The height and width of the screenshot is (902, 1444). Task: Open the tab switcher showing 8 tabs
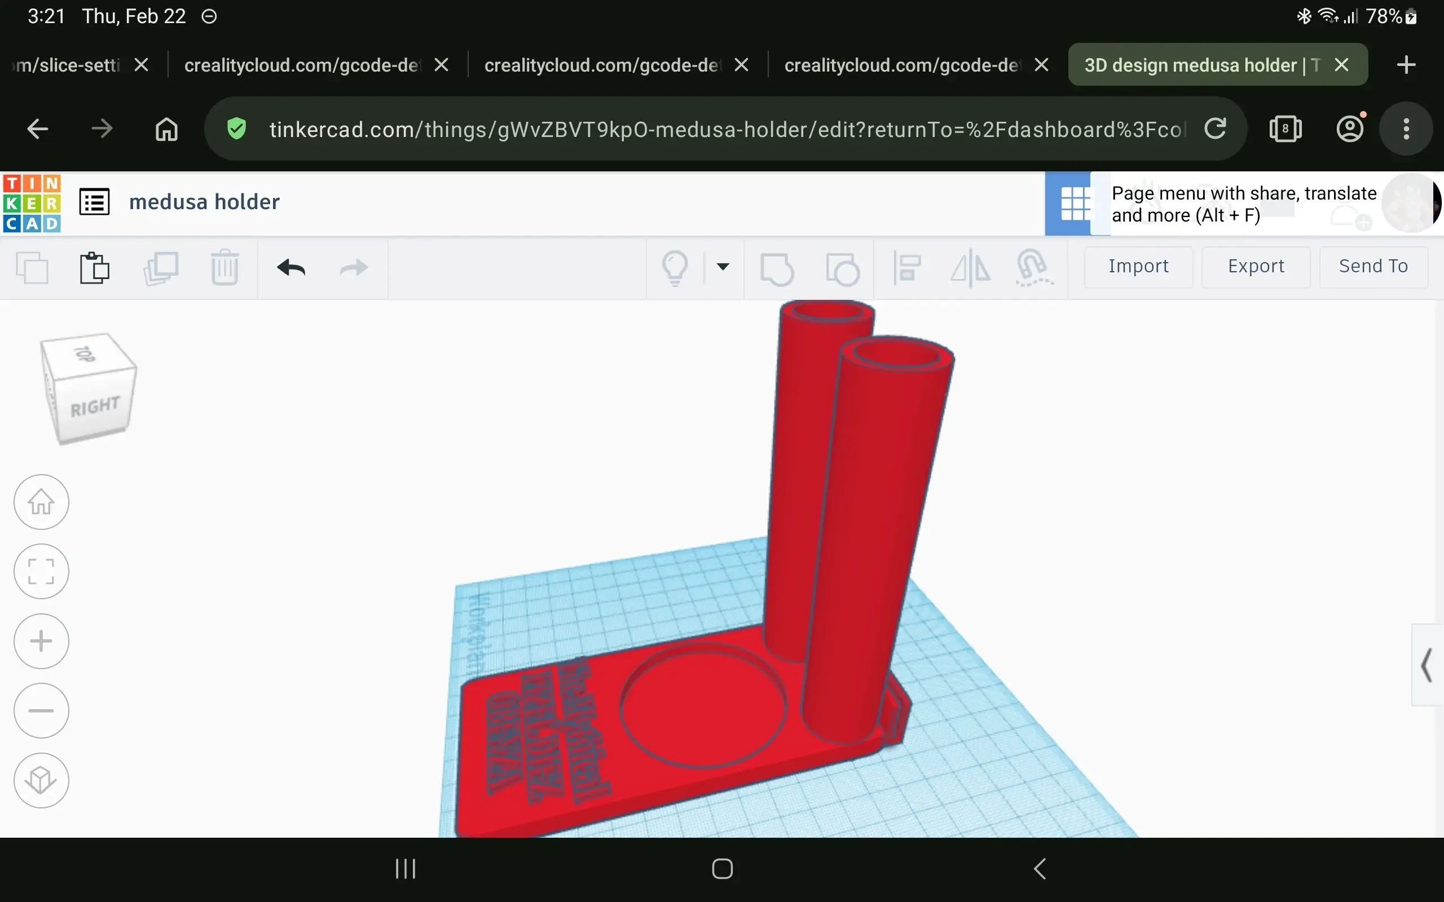point(1285,129)
